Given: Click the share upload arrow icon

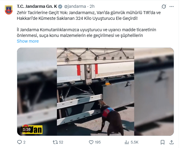Looking at the screenshot, I should pyautogui.click(x=172, y=142).
